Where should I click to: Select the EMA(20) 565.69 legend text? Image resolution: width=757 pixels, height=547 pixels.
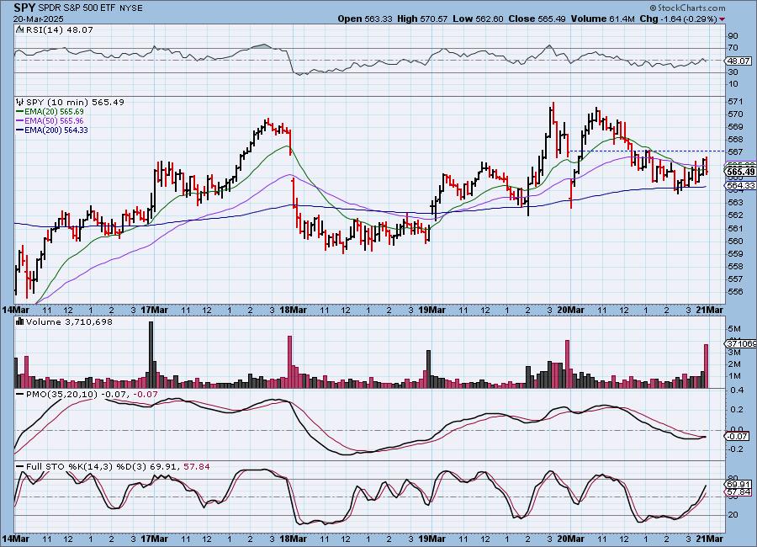(54, 112)
